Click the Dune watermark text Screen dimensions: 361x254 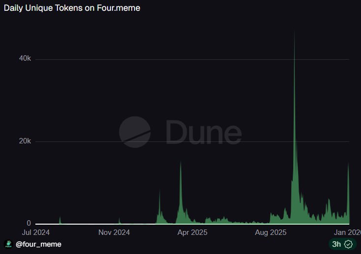203,132
